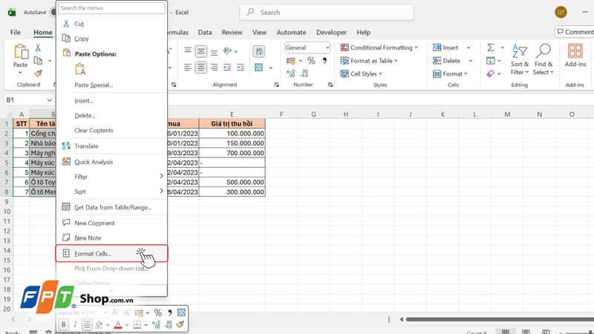Toggle the Center align button in ribbon
This screenshot has height=334, width=594.
(x=200, y=68)
